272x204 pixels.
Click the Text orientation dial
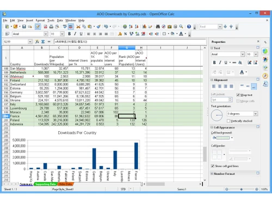(217, 115)
